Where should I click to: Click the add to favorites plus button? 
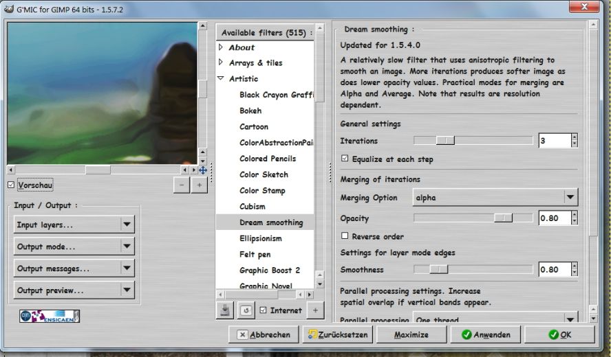point(314,310)
